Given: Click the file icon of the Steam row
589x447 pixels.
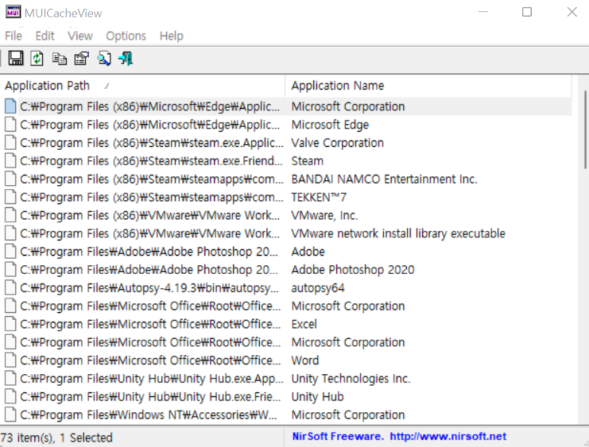Looking at the screenshot, I should pyautogui.click(x=11, y=161).
